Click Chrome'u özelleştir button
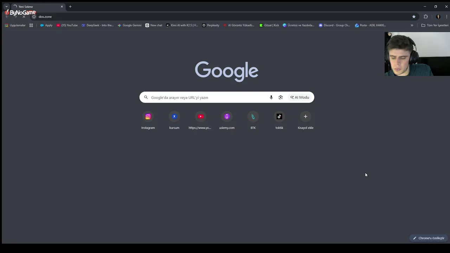Image resolution: width=450 pixels, height=253 pixels. [x=429, y=238]
